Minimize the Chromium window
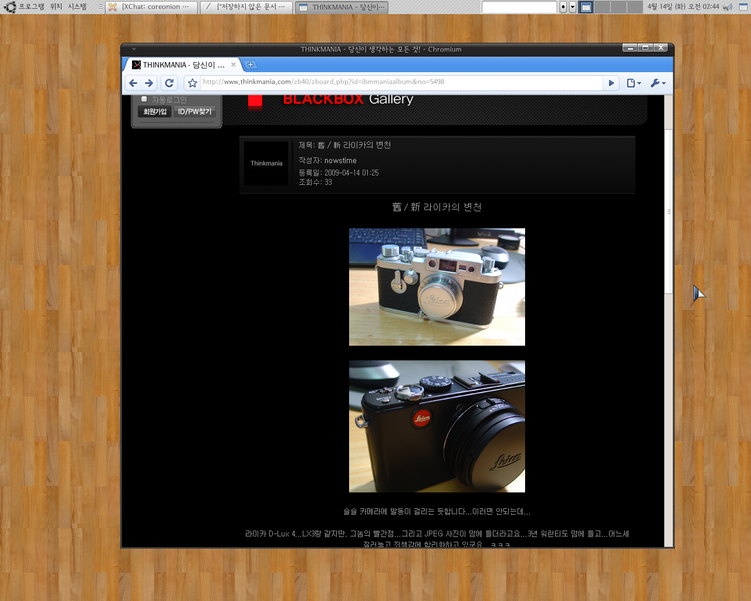 [630, 48]
